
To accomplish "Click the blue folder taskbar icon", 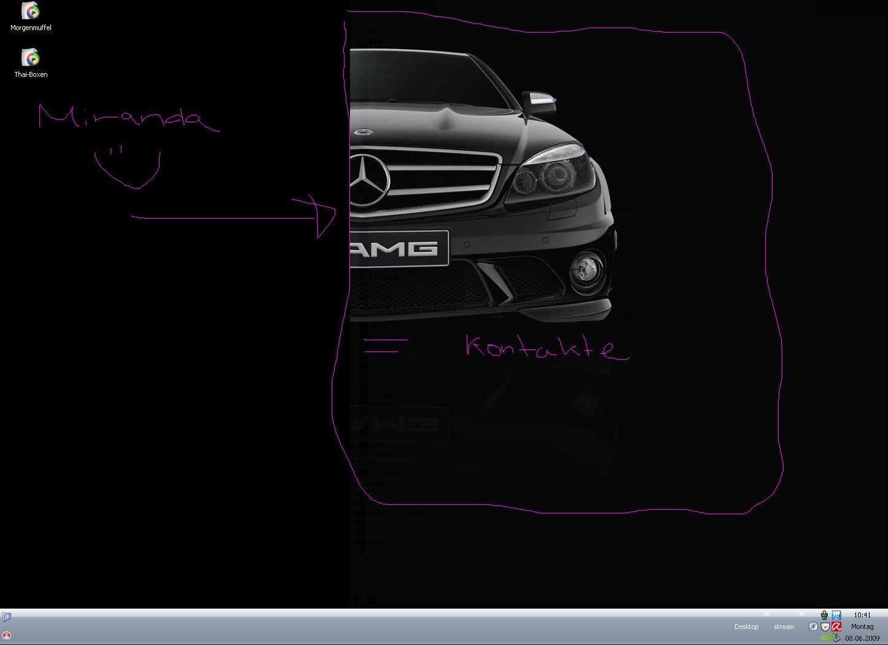I will pyautogui.click(x=6, y=617).
